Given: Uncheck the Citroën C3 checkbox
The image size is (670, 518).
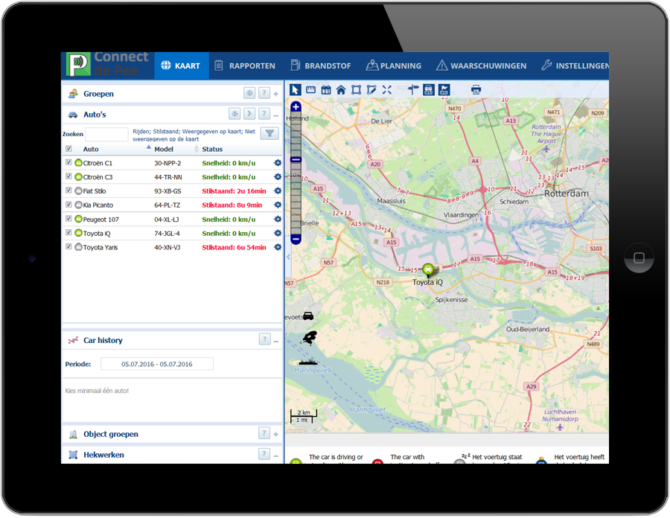Looking at the screenshot, I should [x=68, y=176].
